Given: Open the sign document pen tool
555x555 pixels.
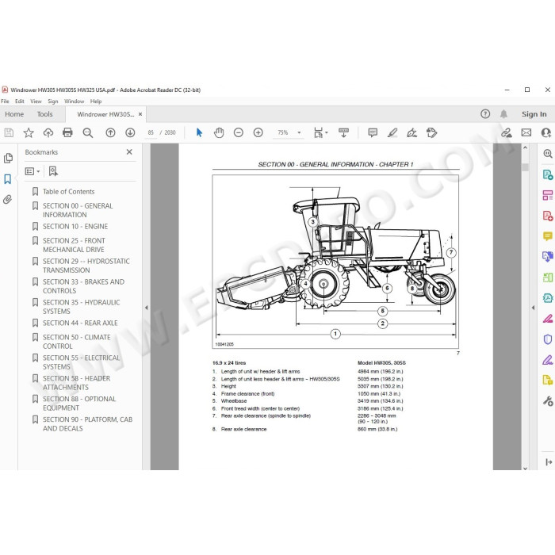Looking at the screenshot, I should [x=411, y=132].
